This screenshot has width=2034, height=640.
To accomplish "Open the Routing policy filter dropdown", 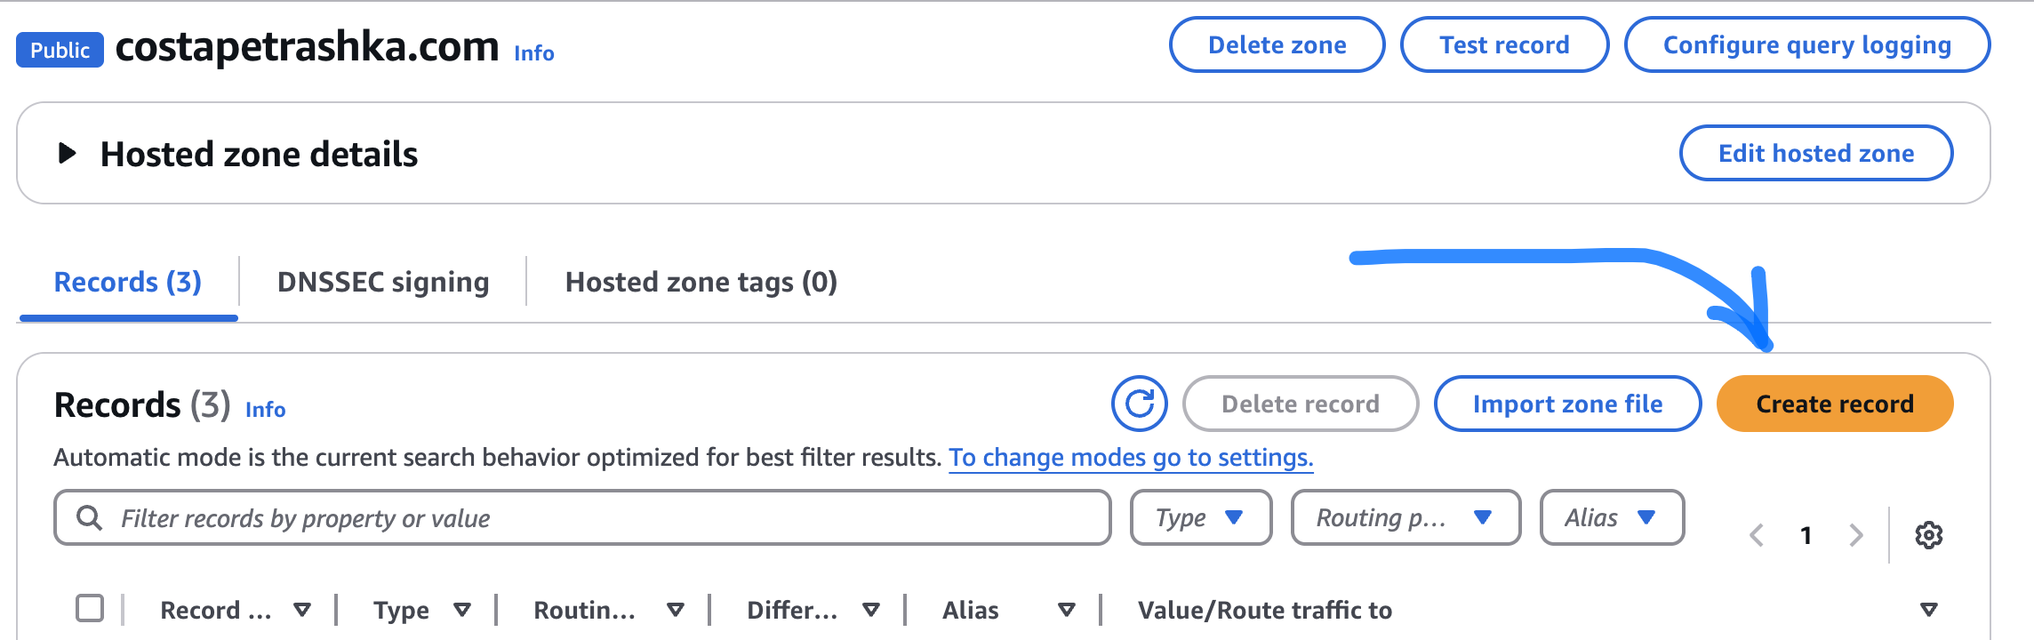I will (1405, 517).
